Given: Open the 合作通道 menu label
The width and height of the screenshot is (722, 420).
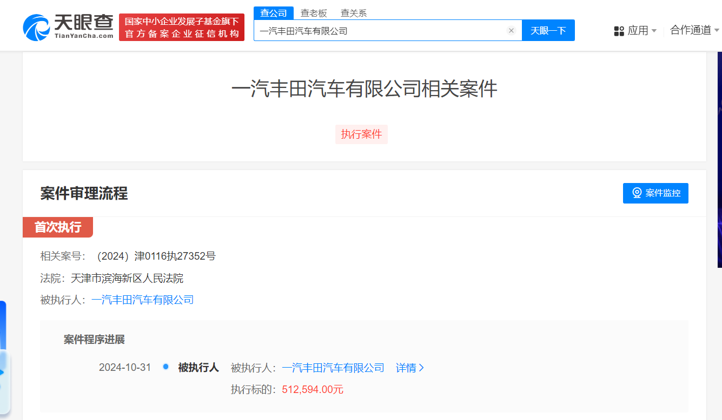Looking at the screenshot, I should pyautogui.click(x=691, y=30).
